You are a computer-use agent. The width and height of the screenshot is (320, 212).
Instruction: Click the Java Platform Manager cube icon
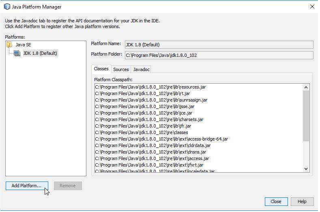tap(7, 6)
